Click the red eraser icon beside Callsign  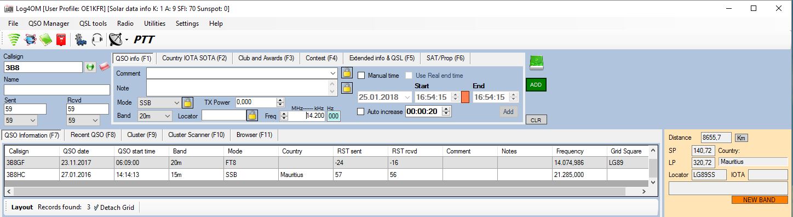104,66
